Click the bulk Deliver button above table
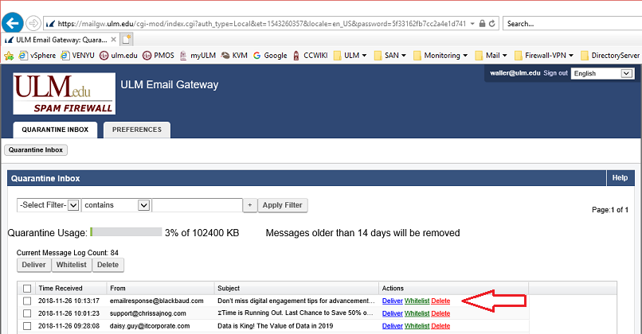 [33, 265]
